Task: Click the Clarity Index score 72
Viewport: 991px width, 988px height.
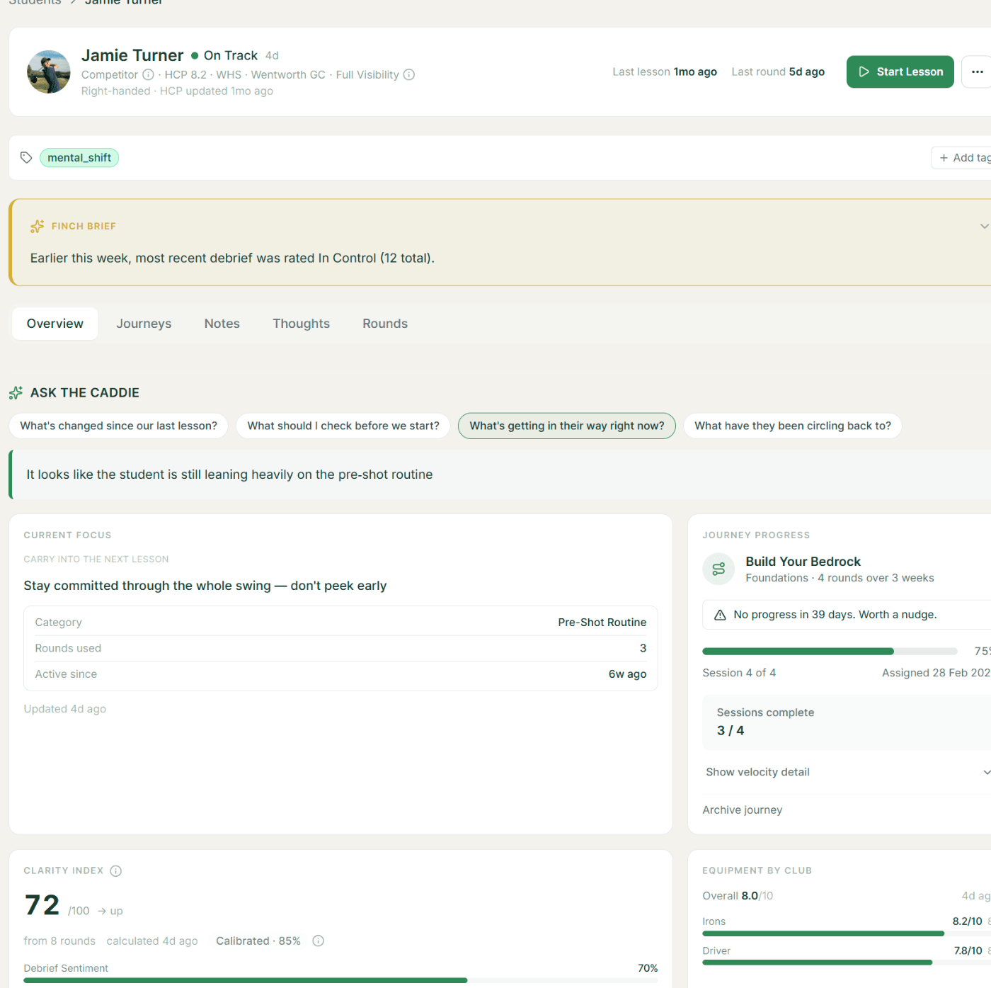Action: pyautogui.click(x=42, y=905)
